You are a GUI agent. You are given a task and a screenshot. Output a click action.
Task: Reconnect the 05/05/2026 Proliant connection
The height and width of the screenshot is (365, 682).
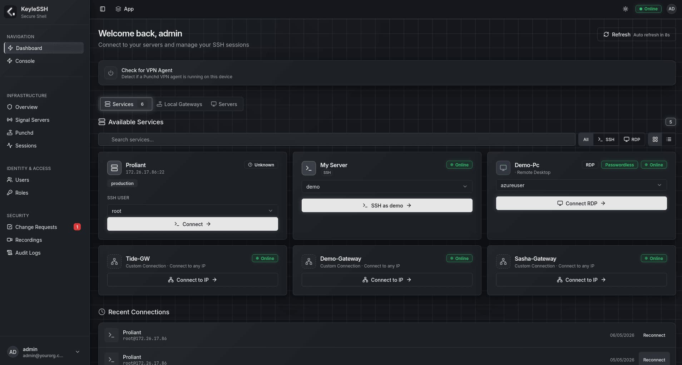coord(654,359)
